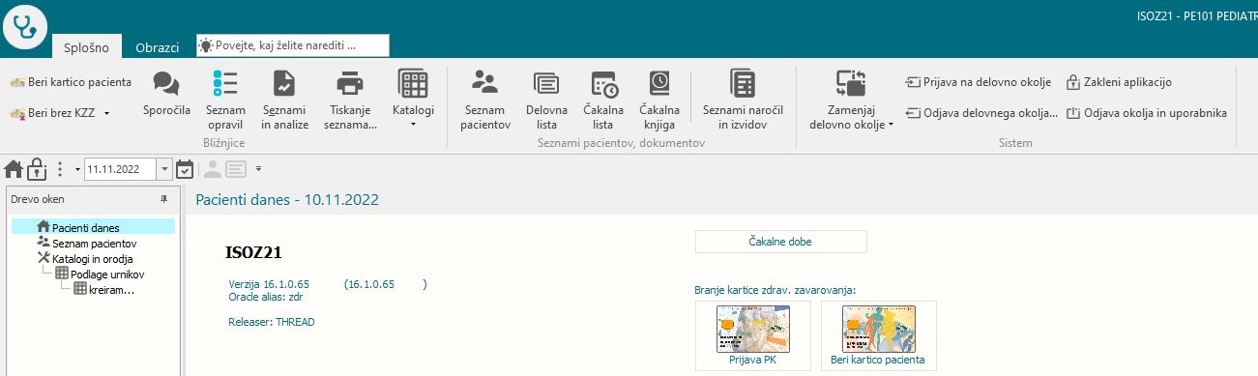
Task: Expand the Katalogi dropdown
Action: pos(413,101)
